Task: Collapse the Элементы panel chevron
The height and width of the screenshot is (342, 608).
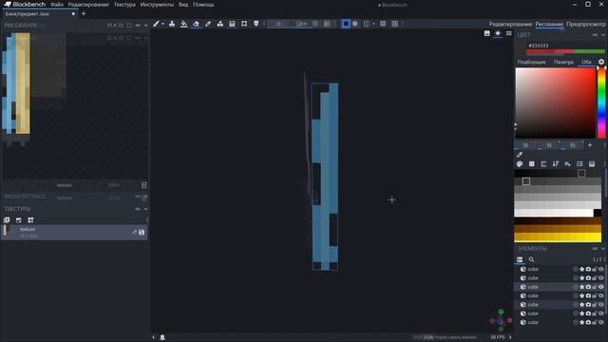Action: [603, 249]
